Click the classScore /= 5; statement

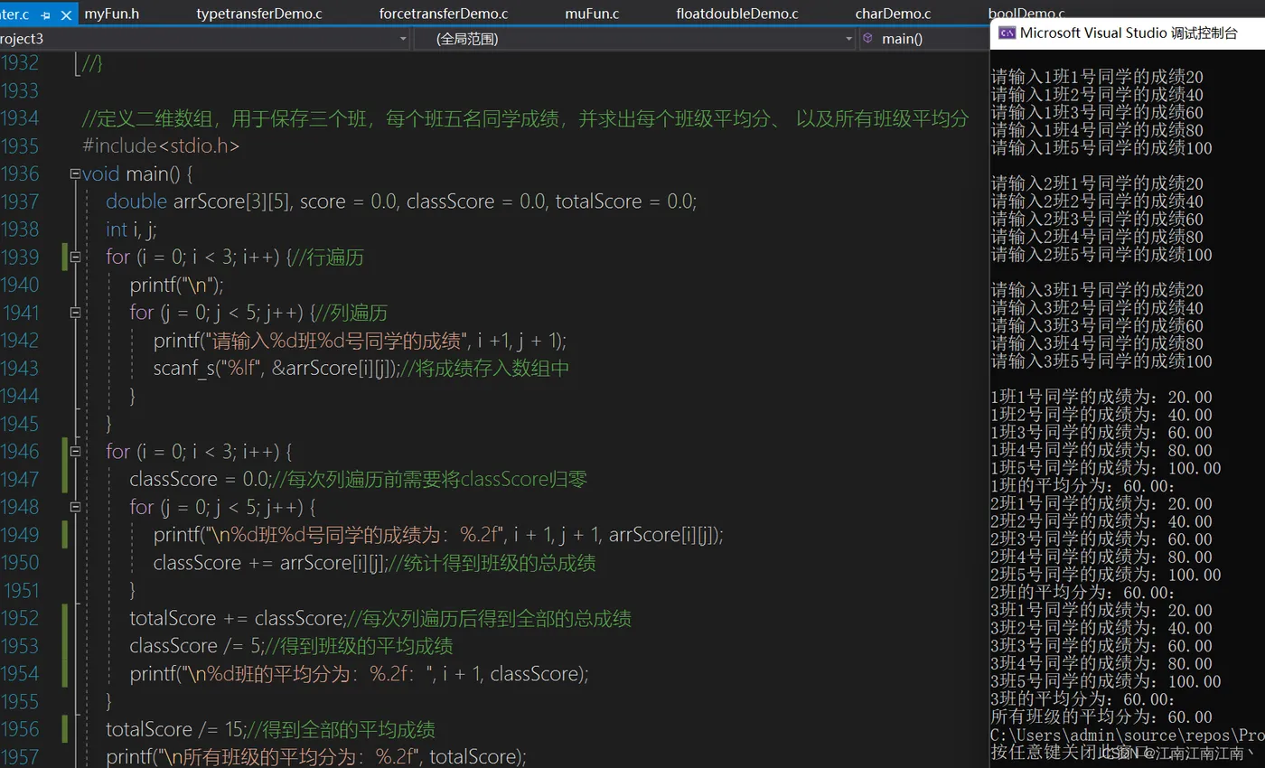[x=196, y=646]
